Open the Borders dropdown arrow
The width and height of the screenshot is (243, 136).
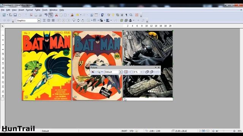coord(92,20)
